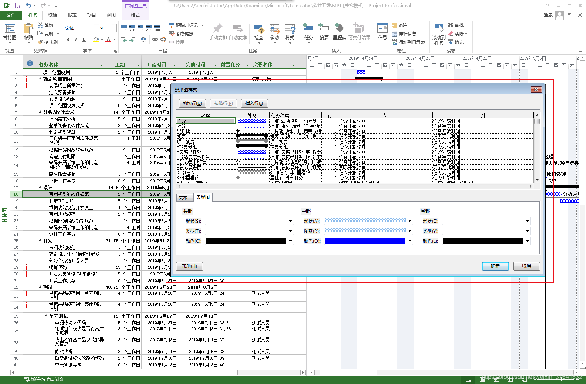The image size is (586, 384).
Task: Collapse the 分析/软件需求 summary task
Action: pyautogui.click(x=40, y=112)
